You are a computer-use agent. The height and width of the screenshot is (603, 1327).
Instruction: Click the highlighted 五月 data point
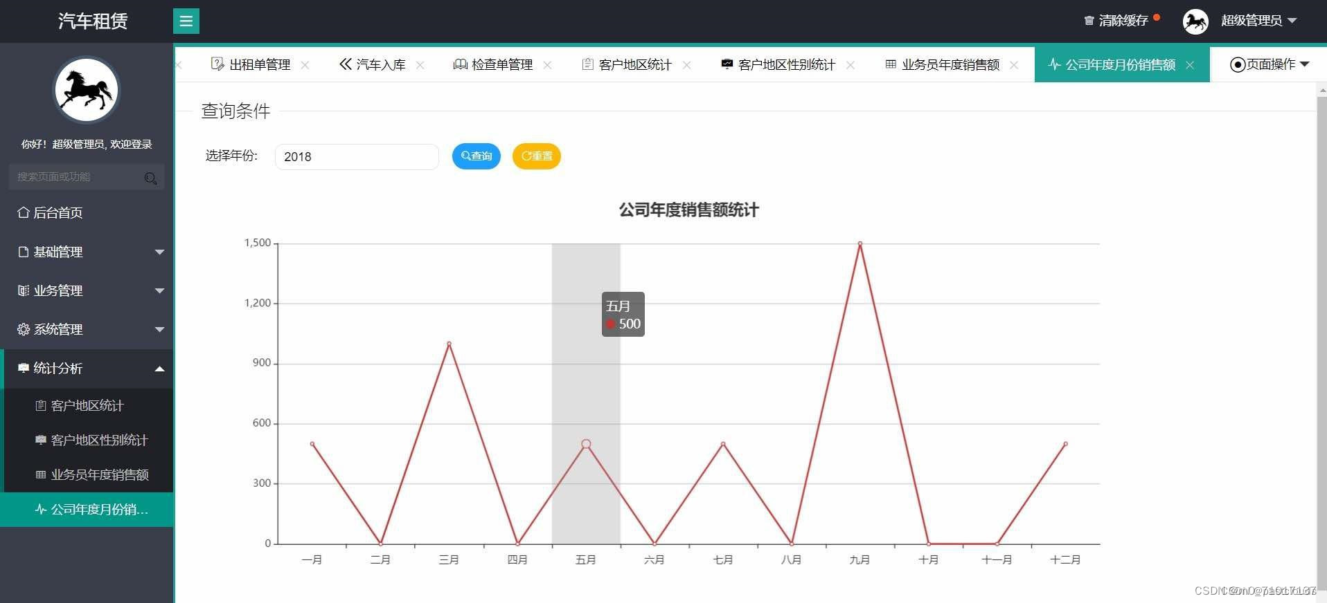586,444
